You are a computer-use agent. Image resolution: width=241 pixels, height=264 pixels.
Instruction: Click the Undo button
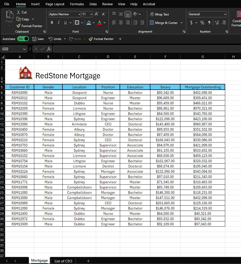(x=55, y=39)
